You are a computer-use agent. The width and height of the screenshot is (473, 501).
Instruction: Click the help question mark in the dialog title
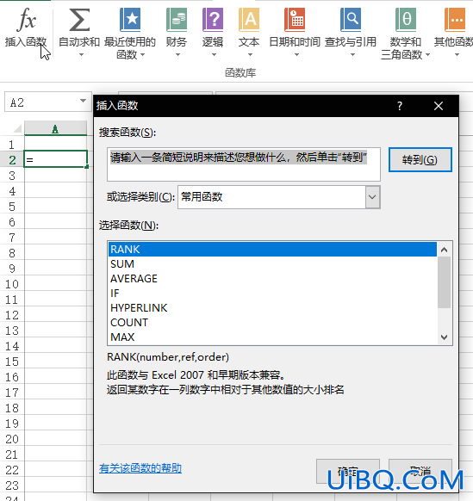tap(400, 106)
